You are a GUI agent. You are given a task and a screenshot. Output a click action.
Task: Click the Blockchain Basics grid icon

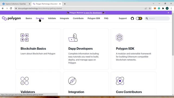point(24,38)
